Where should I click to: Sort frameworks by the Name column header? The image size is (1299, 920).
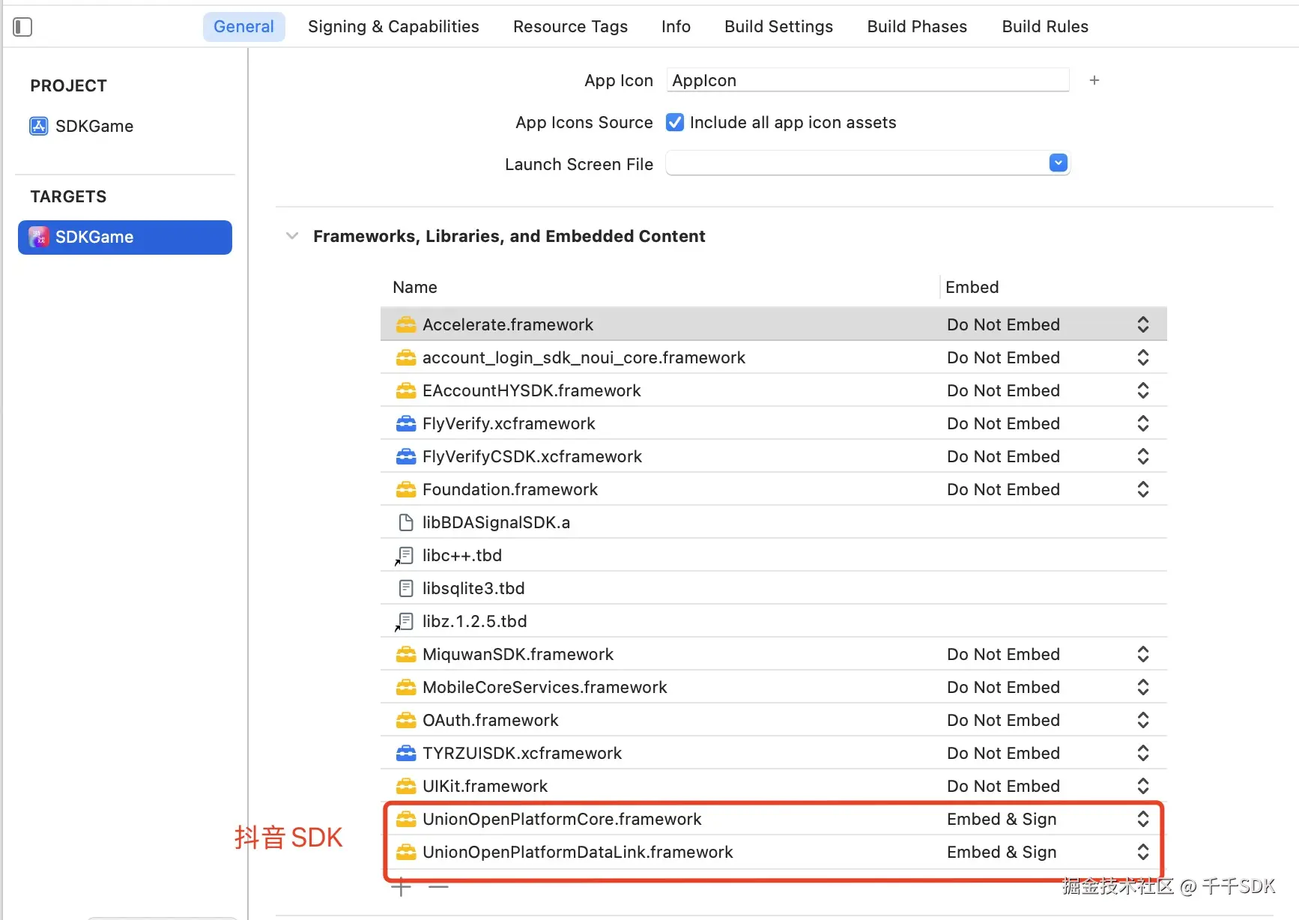(415, 287)
